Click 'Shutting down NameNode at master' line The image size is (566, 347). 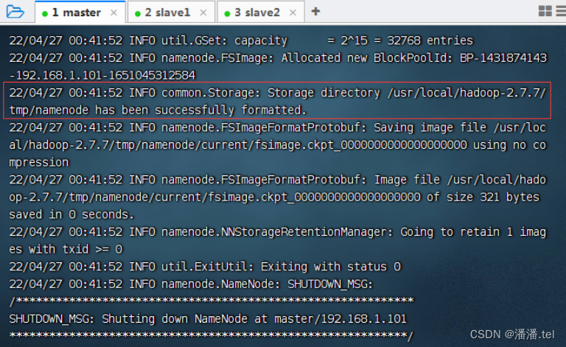pyautogui.click(x=208, y=319)
